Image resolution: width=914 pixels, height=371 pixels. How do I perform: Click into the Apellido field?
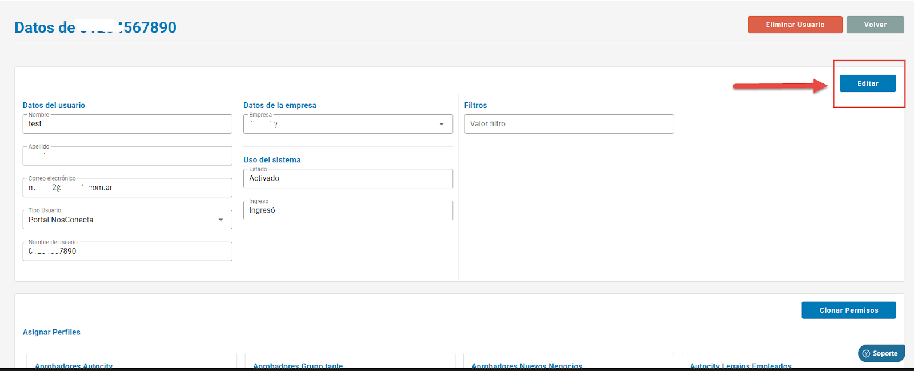click(x=127, y=156)
